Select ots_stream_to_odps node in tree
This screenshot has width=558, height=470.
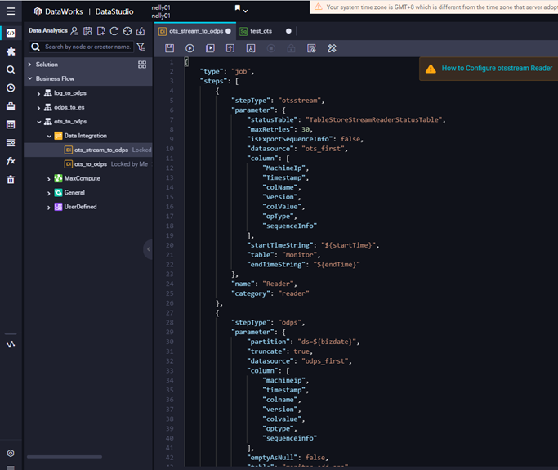pos(101,150)
